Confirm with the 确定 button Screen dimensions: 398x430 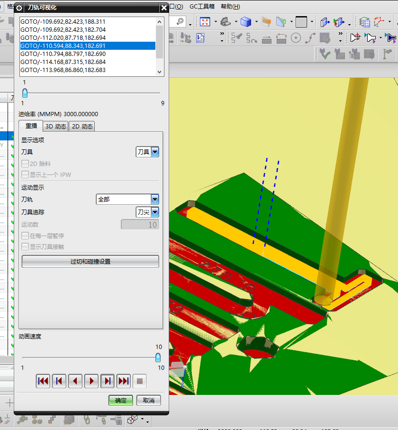(121, 401)
